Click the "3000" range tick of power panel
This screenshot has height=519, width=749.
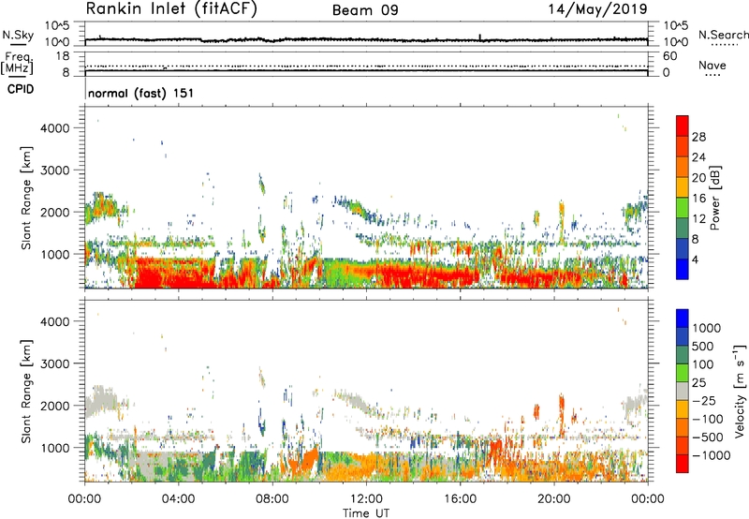tap(54, 171)
